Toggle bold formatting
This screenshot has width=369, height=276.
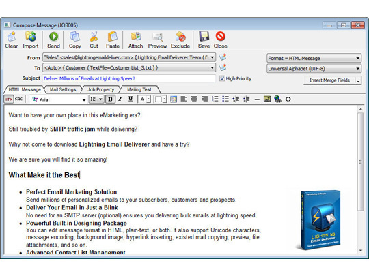point(110,99)
